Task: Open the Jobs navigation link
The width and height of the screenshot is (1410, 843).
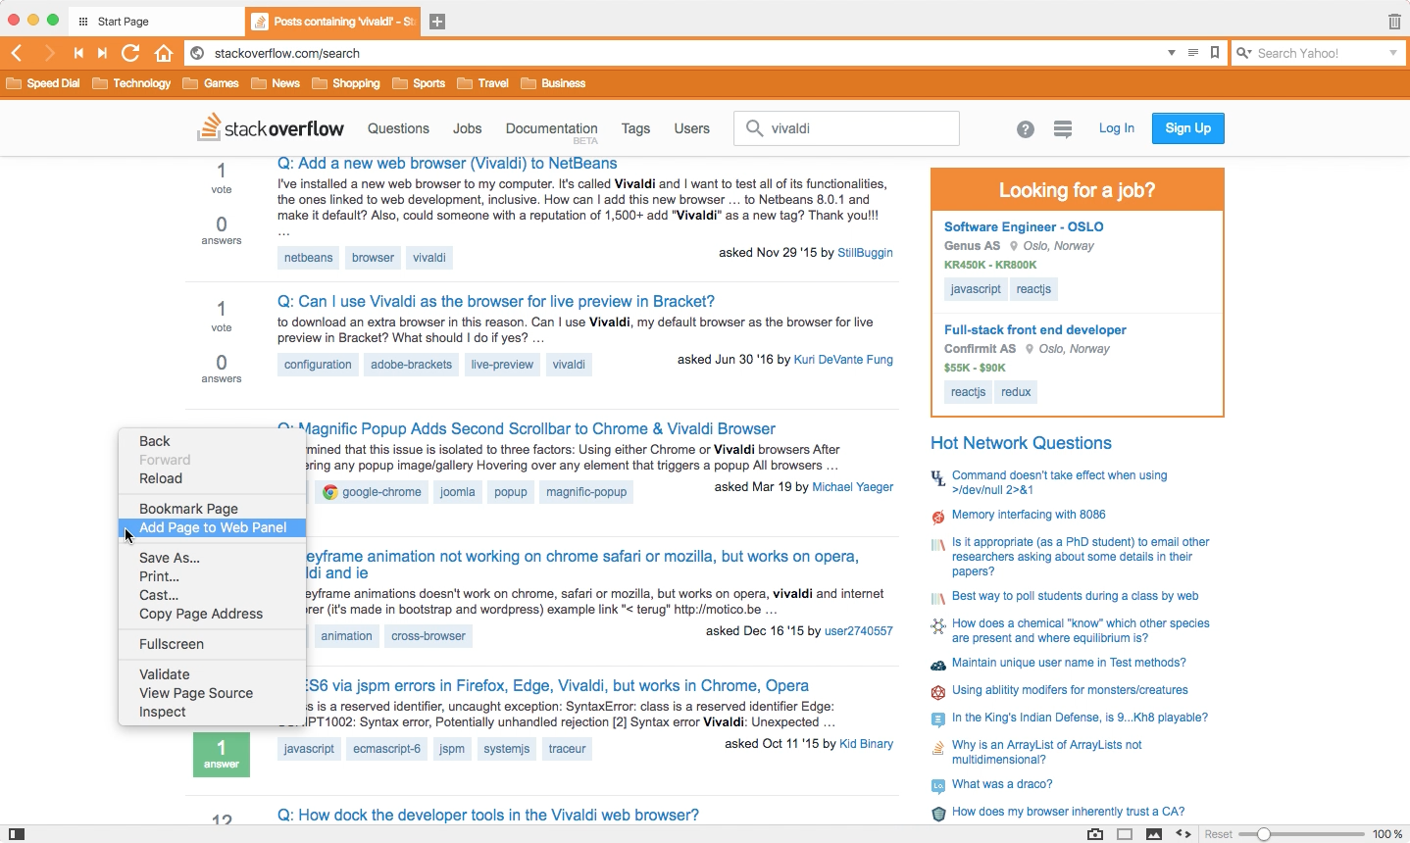Action: [x=468, y=128]
